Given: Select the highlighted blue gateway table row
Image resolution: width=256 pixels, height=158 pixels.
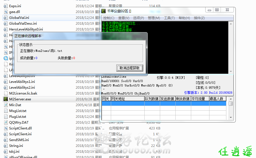Looking at the screenshot, I should click(x=164, y=103).
